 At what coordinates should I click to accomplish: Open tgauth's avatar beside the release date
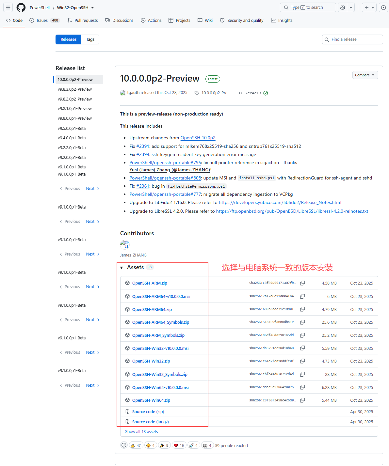pyautogui.click(x=123, y=93)
